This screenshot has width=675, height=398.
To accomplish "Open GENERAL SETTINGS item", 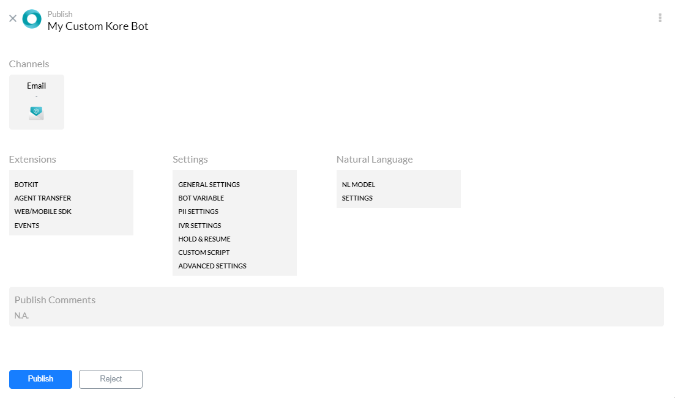I will [x=209, y=185].
